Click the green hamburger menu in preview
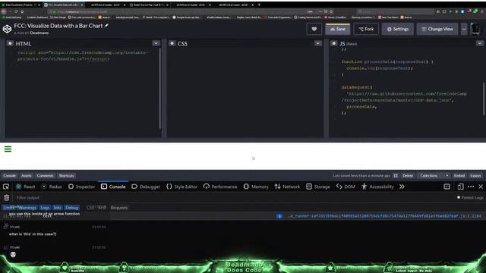Screen dimensions: 486x273 (x=8, y=149)
